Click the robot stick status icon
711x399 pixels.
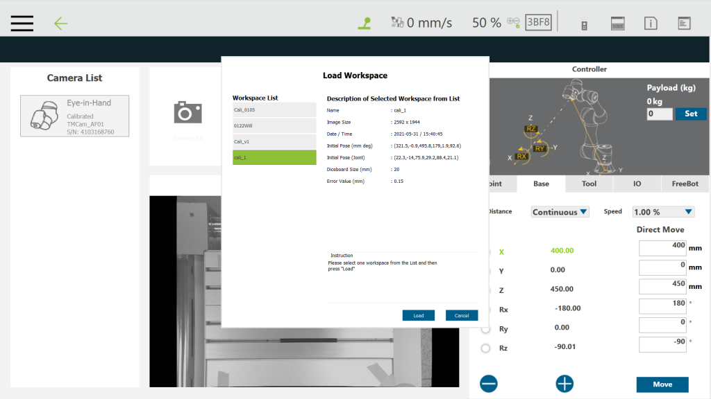[365, 23]
